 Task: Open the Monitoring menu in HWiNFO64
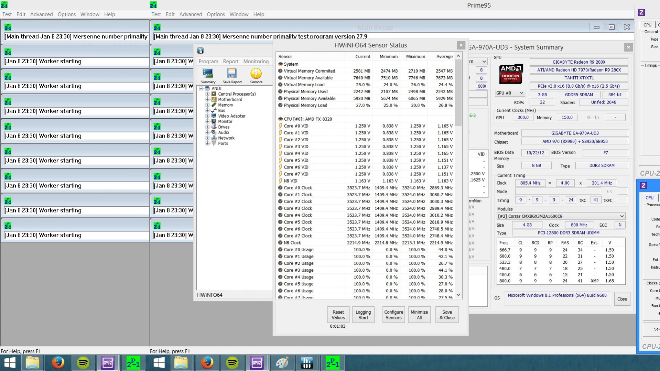tap(256, 61)
